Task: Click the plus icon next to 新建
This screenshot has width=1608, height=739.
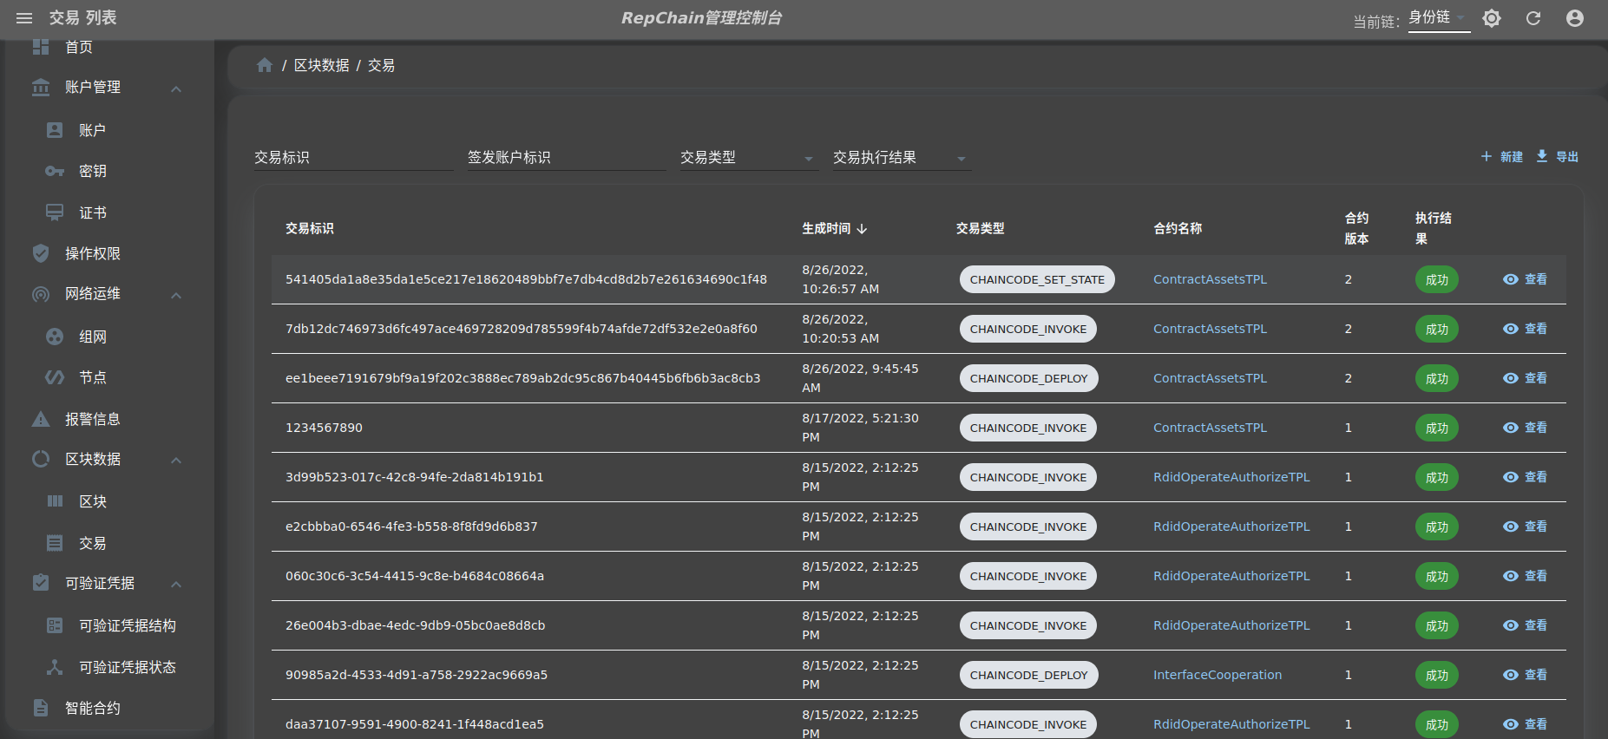Action: click(1487, 156)
